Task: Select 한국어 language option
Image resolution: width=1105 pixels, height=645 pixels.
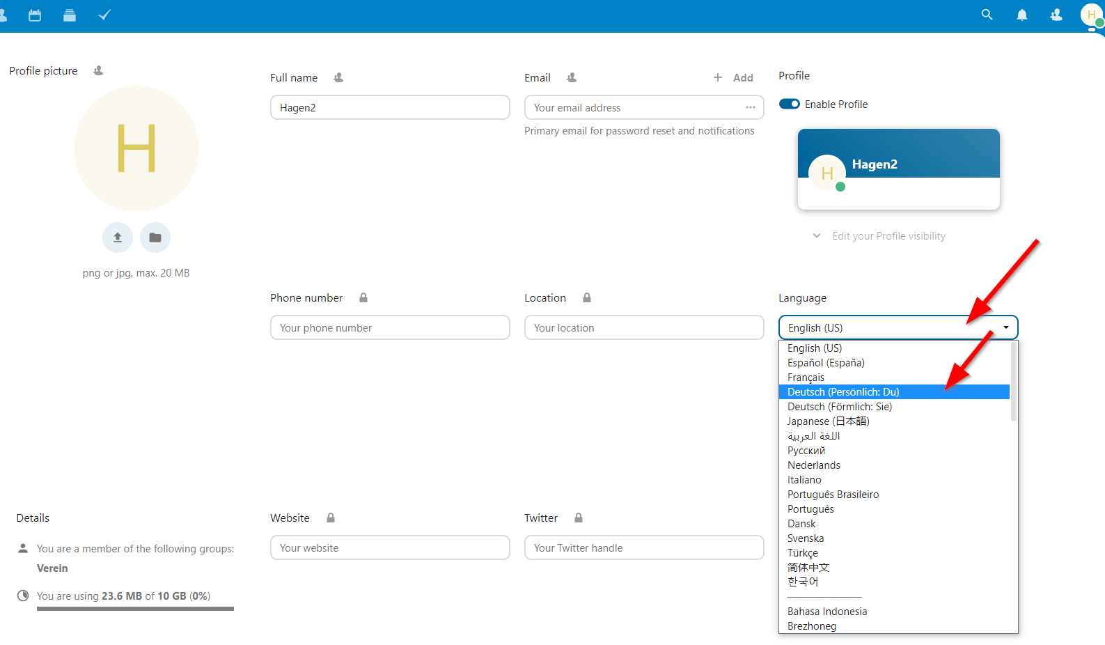Action: [x=894, y=582]
